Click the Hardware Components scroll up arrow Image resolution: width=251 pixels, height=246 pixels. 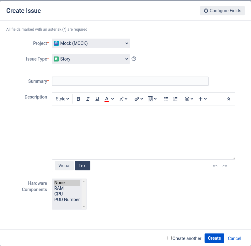pyautogui.click(x=84, y=182)
